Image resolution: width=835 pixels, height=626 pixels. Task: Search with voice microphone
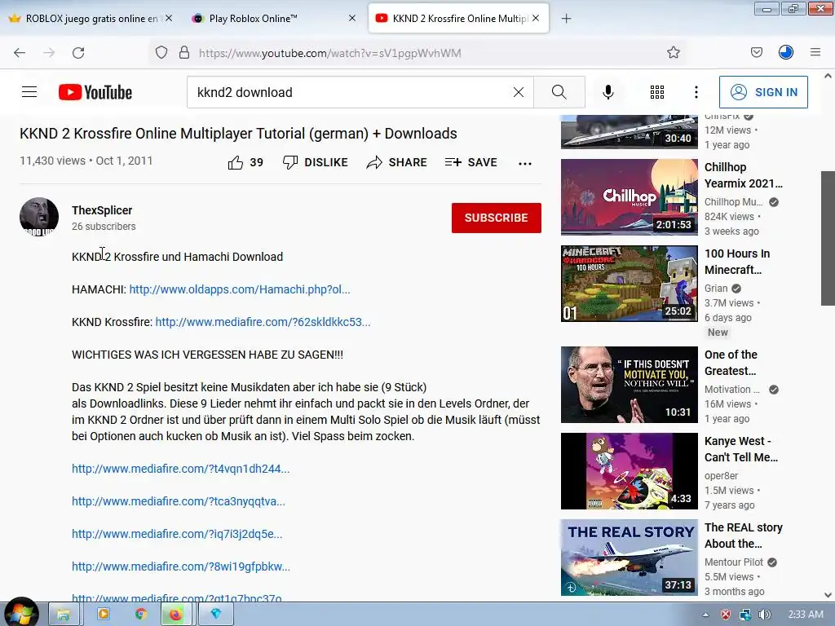(x=607, y=92)
